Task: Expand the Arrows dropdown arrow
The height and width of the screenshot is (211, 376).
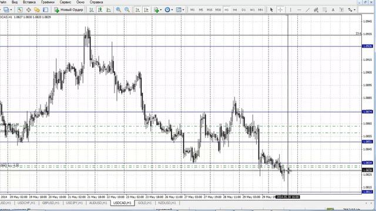Action: pos(355,10)
